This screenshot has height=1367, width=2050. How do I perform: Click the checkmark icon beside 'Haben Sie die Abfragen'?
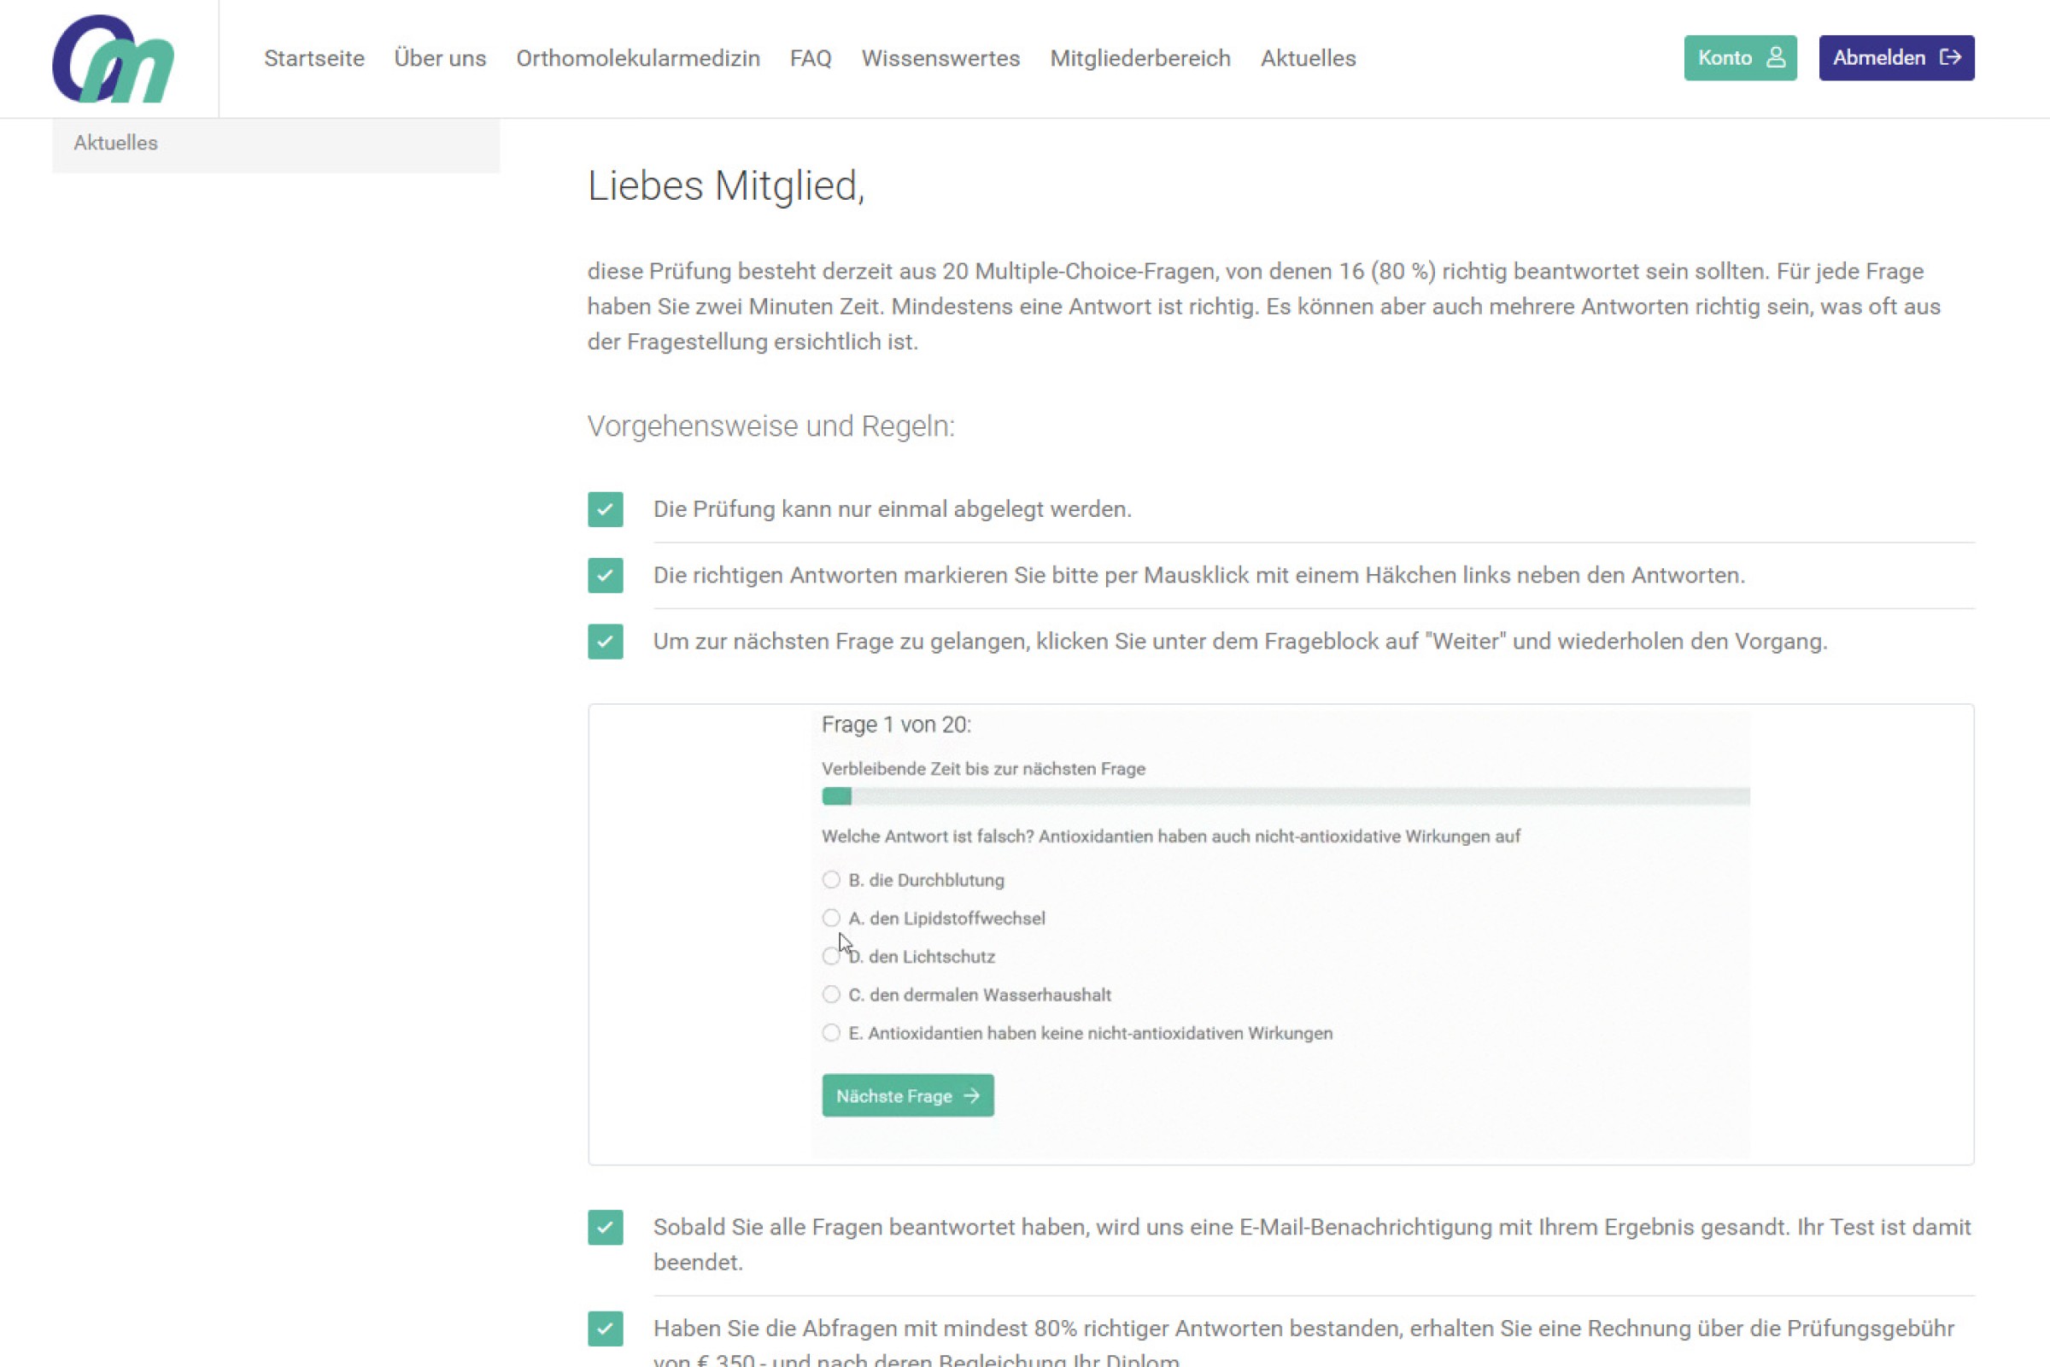pos(605,1329)
